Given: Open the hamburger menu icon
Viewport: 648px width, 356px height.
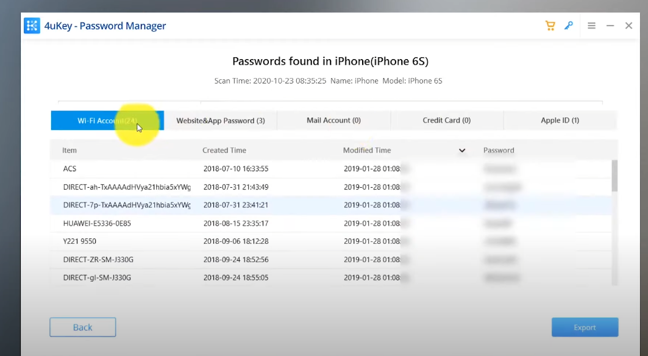Looking at the screenshot, I should [x=591, y=26].
